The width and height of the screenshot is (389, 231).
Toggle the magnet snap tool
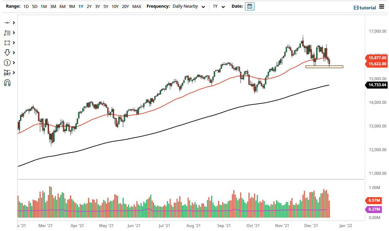[7, 82]
